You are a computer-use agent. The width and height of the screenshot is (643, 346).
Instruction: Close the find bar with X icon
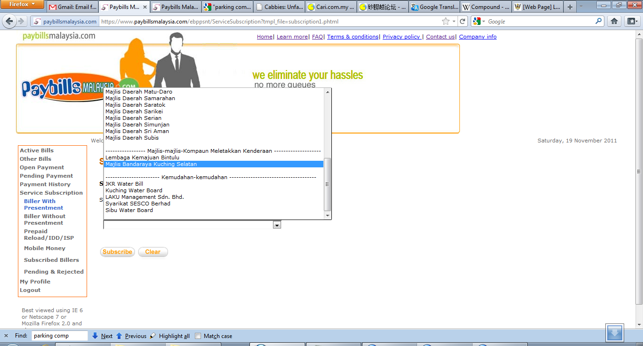6,336
